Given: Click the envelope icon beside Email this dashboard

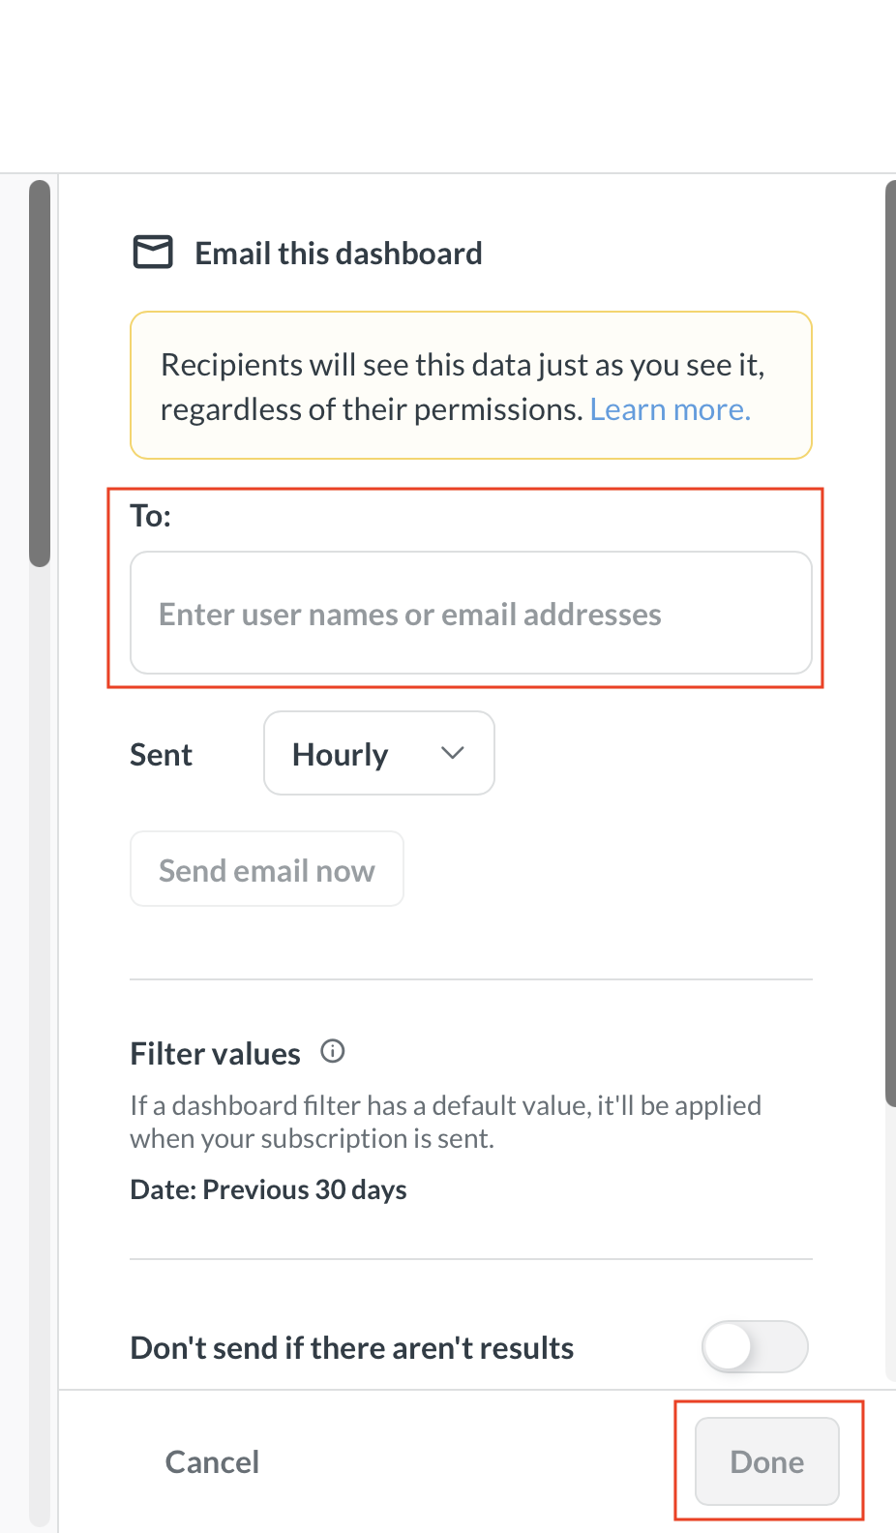Looking at the screenshot, I should [152, 253].
